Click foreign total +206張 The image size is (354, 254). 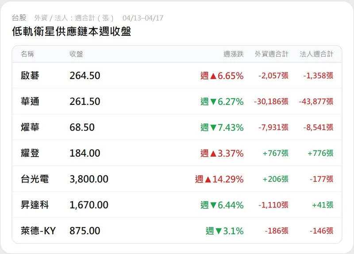[276, 179]
